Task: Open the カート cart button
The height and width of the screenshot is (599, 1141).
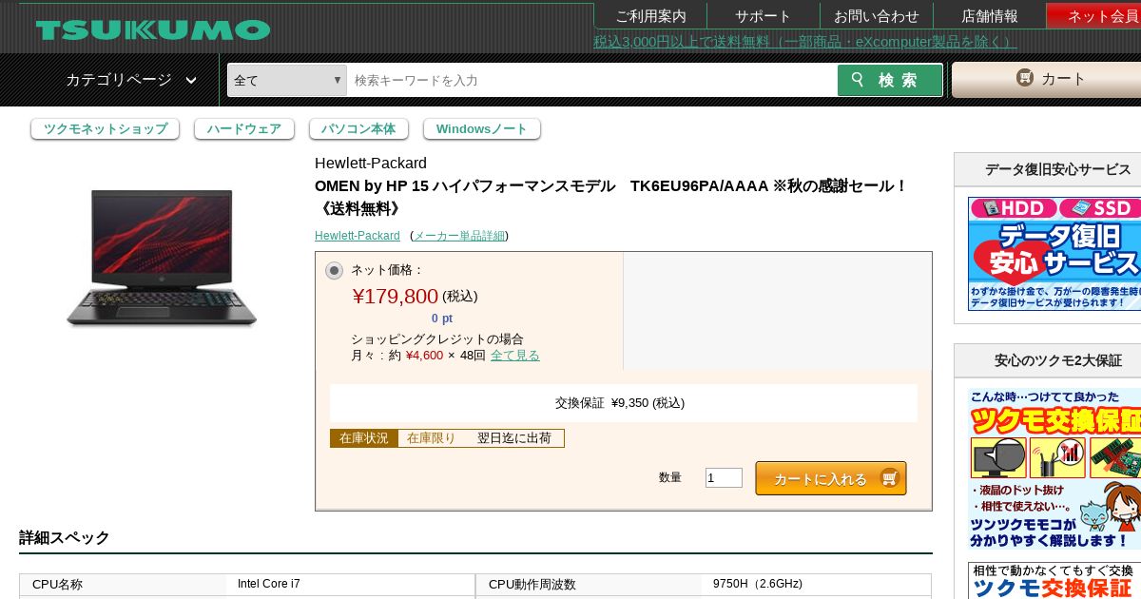Action: coord(1047,80)
